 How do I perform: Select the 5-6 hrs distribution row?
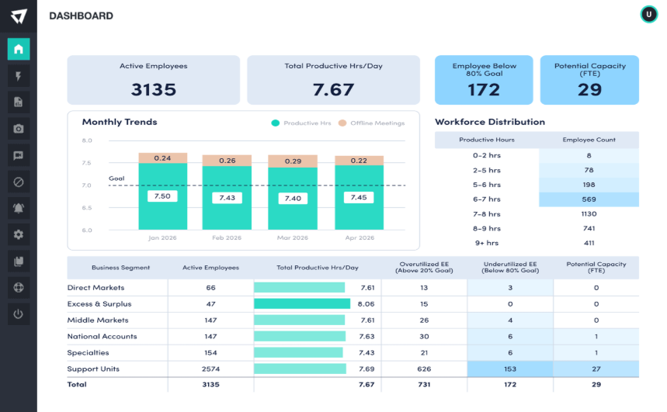[537, 185]
